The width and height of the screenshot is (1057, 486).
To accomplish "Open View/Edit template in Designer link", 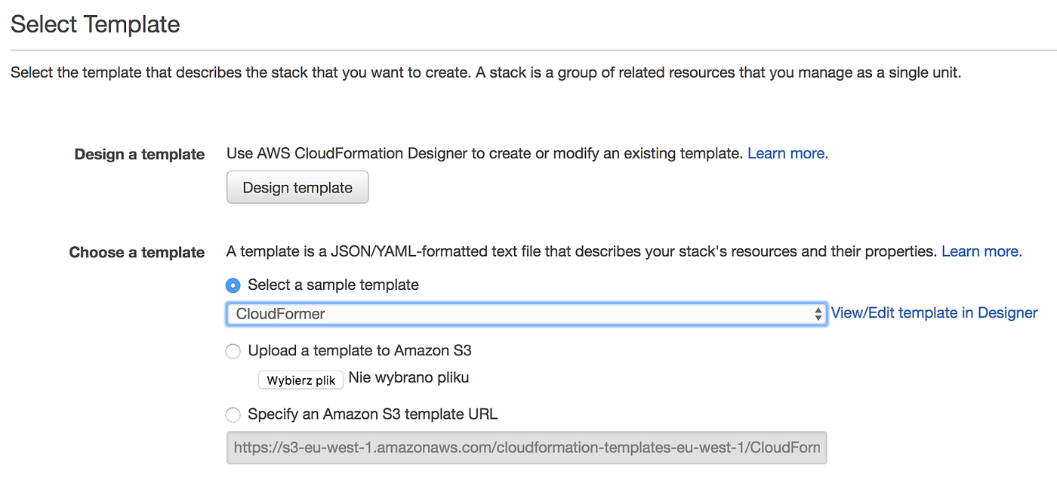I will coord(934,312).
